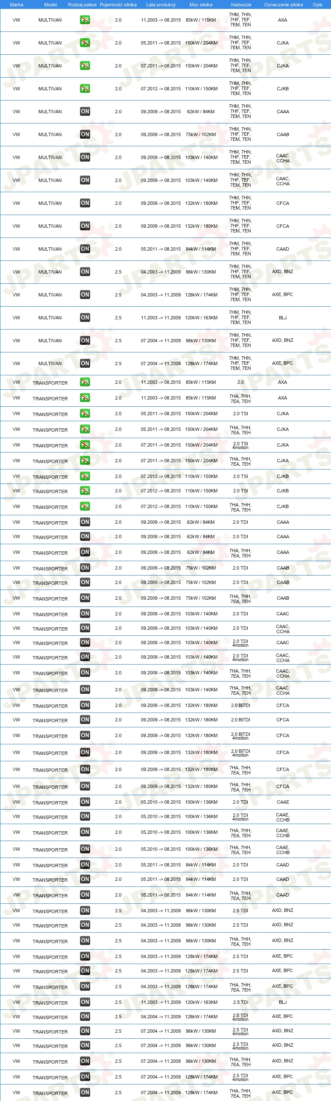Click 62kW / 84KM in the Multivan row
The height and width of the screenshot is (1101, 331).
pos(201,112)
